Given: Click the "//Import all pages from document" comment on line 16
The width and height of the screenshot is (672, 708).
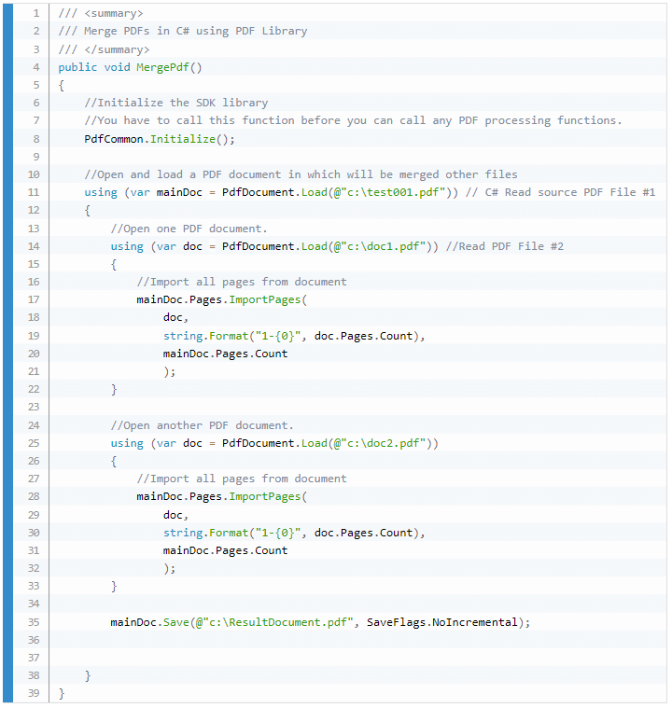Looking at the screenshot, I should click(242, 283).
